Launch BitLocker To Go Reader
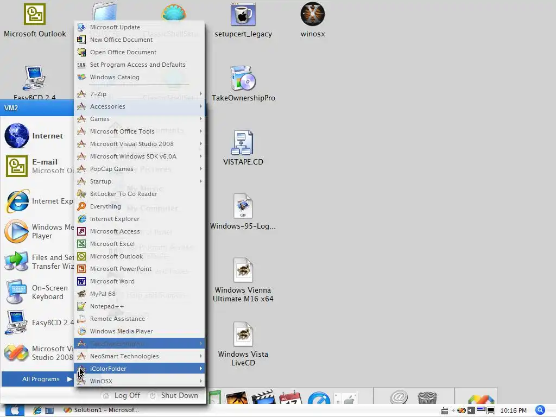The width and height of the screenshot is (556, 417). [x=140, y=194]
